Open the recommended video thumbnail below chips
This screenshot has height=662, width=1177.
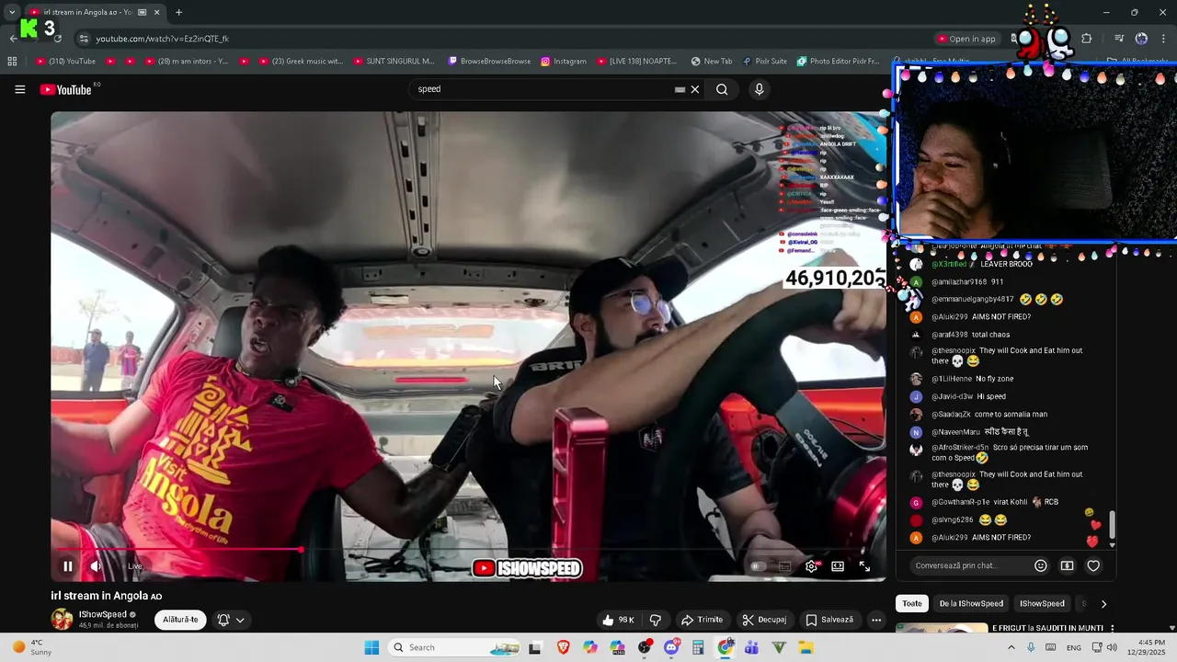tap(942, 629)
